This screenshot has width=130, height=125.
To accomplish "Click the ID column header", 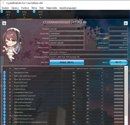I will point(10,69).
